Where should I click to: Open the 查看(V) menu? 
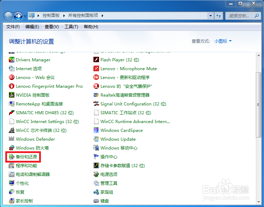[x=52, y=26]
